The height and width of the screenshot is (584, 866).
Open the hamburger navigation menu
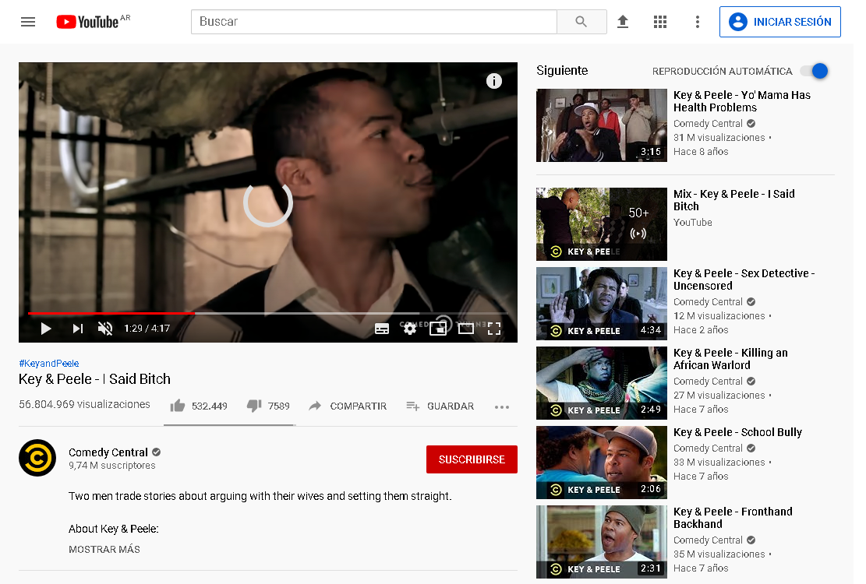(x=28, y=22)
